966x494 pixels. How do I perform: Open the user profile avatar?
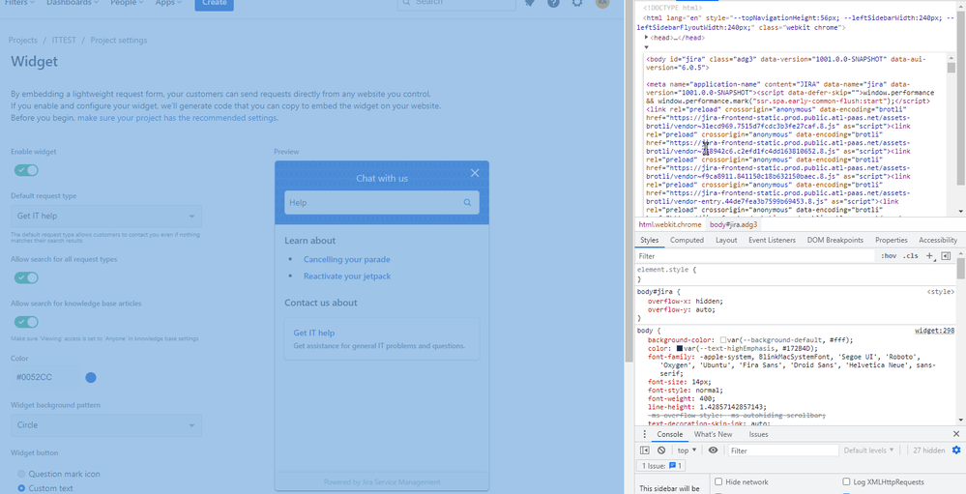click(601, 3)
